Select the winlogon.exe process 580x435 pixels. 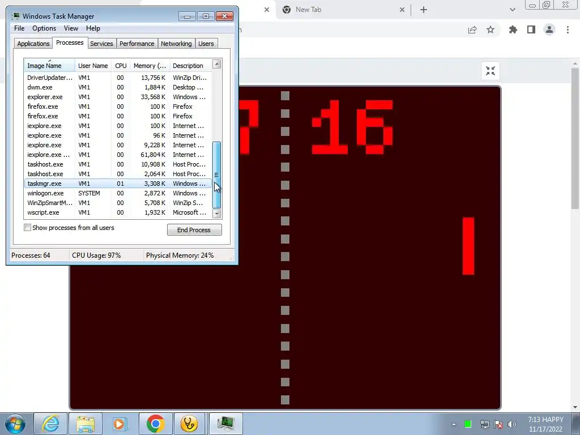click(x=118, y=193)
